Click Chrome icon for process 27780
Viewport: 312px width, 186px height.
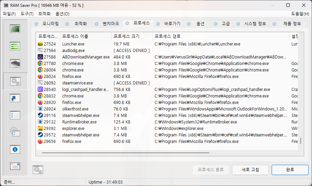pos(40,64)
